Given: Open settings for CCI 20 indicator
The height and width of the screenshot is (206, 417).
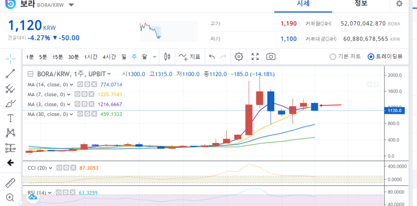Looking at the screenshot, I should tap(66, 168).
